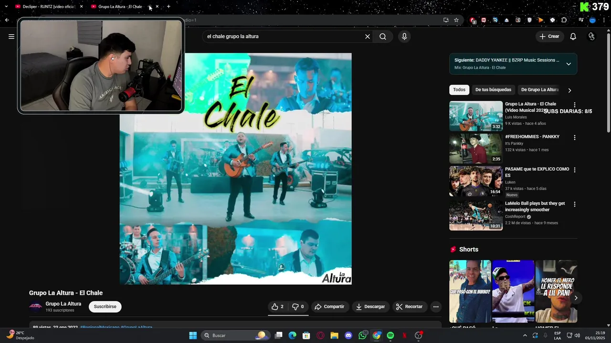Start voice search with microphone icon
The width and height of the screenshot is (611, 343).
[x=404, y=36]
